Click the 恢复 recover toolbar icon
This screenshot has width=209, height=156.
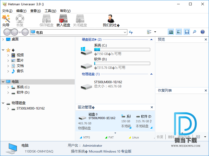pyautogui.click(x=20, y=21)
